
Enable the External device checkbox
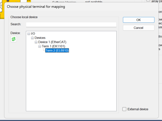point(124,109)
